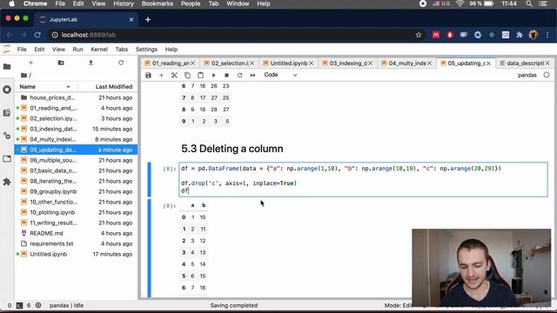Open the commands palette sidebar icon
Screen dimensions: 557x313
pyautogui.click(x=7, y=113)
